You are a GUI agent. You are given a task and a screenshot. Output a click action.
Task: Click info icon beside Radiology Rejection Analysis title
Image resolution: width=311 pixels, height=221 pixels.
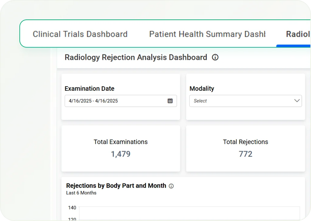(215, 57)
